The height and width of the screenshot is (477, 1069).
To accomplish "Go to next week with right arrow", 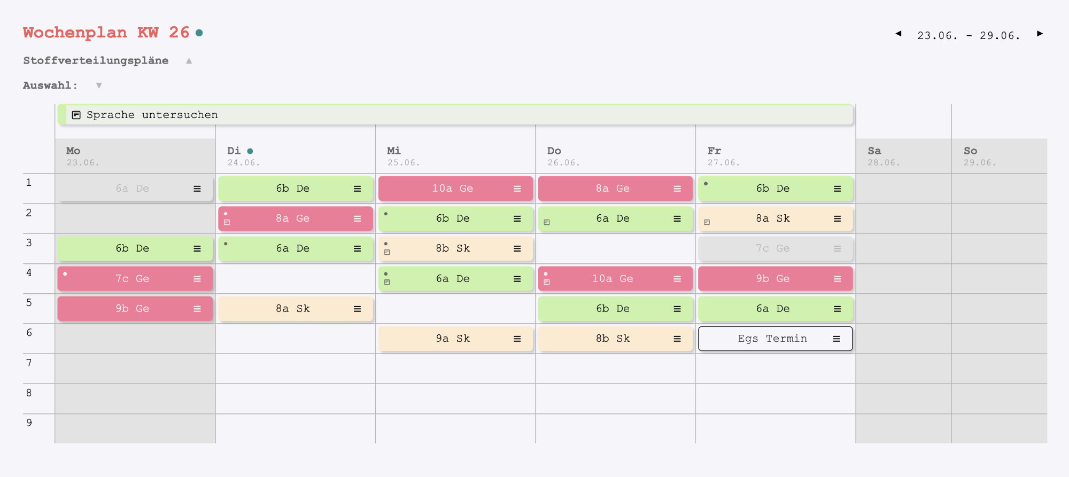I will coord(1040,34).
